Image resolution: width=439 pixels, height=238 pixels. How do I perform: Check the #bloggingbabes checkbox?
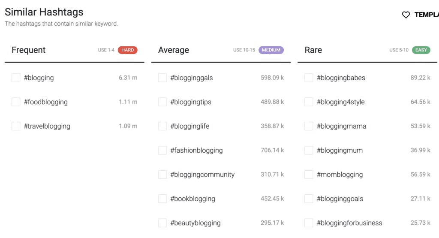(x=309, y=78)
